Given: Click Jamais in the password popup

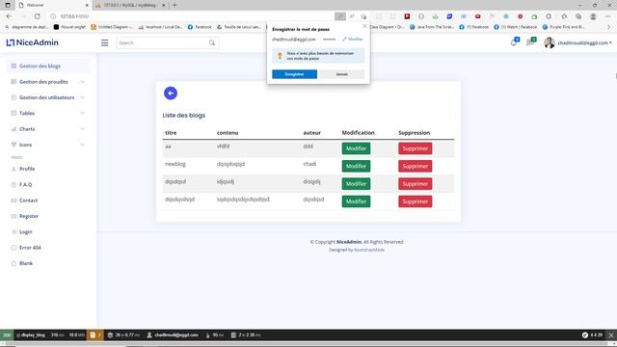Looking at the screenshot, I should (342, 74).
